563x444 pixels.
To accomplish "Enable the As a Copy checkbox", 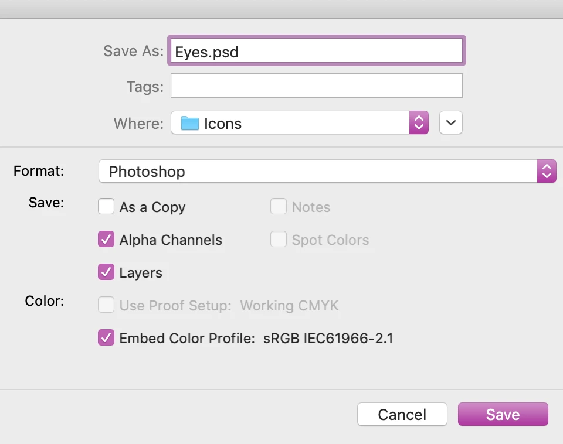I will coord(106,207).
